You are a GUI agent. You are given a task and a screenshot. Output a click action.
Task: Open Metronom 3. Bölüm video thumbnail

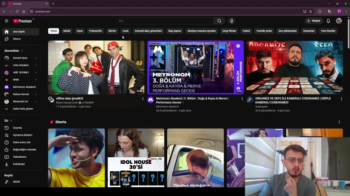pyautogui.click(x=196, y=68)
